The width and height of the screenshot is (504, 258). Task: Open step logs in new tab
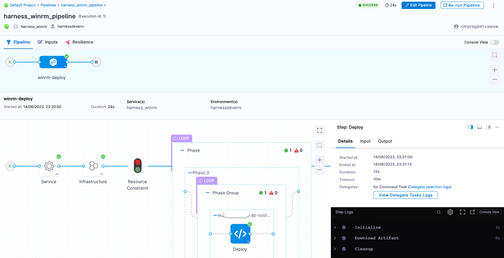click(x=472, y=212)
